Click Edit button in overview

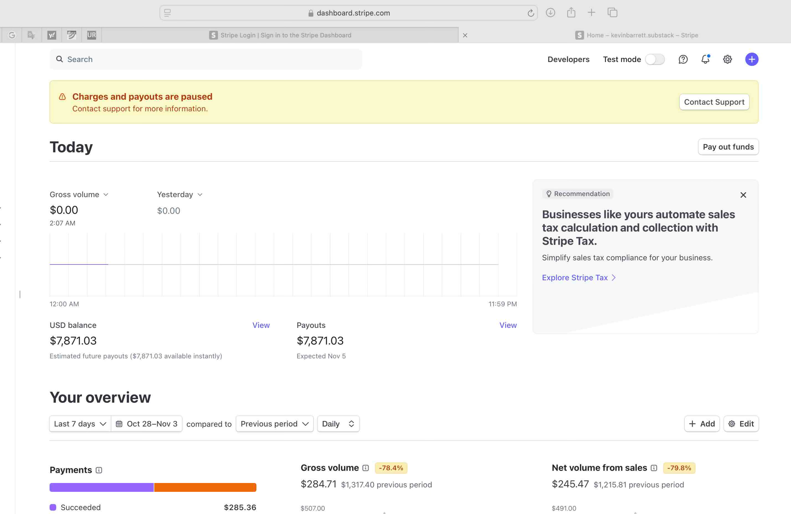click(741, 424)
